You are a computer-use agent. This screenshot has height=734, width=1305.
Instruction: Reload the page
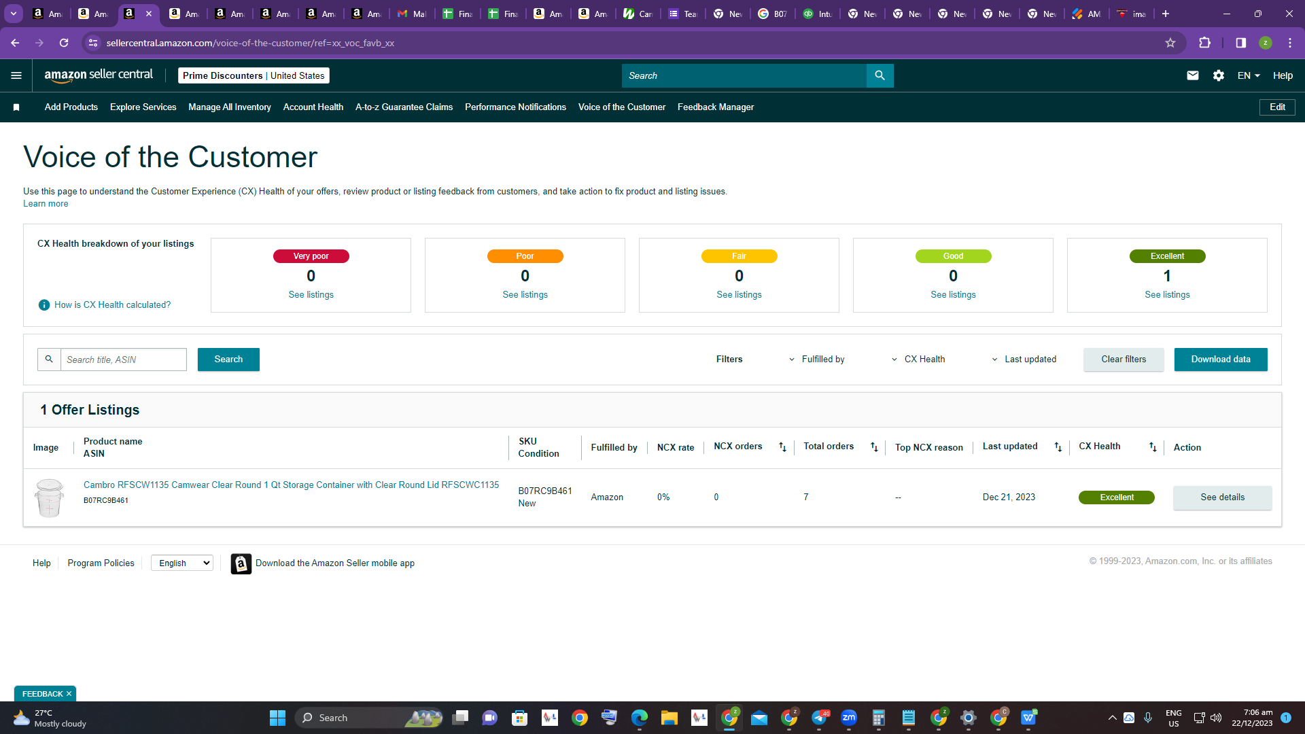coord(64,43)
